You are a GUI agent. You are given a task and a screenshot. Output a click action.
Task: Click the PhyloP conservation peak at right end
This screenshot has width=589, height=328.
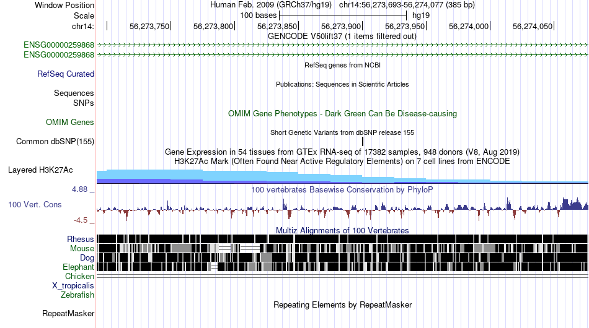click(574, 204)
